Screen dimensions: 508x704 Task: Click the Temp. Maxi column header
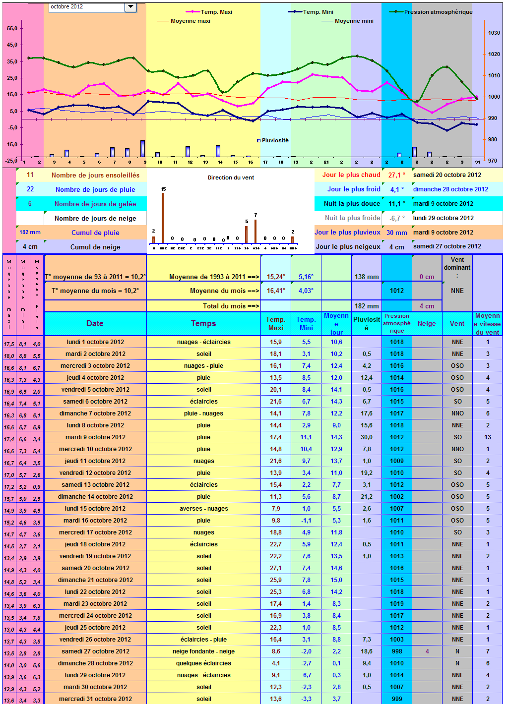pyautogui.click(x=276, y=324)
